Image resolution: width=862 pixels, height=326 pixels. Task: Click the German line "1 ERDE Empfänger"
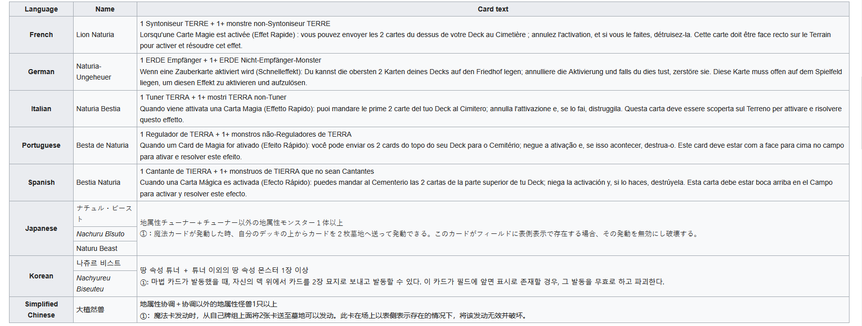pyautogui.click(x=230, y=60)
